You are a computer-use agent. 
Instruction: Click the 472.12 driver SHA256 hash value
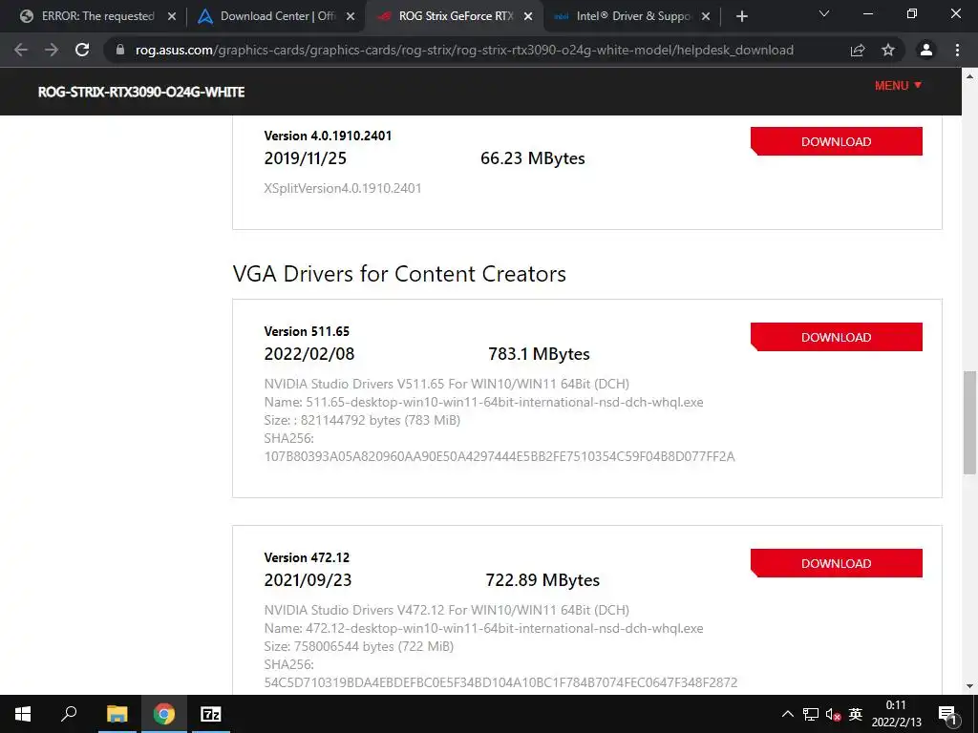[x=500, y=682]
